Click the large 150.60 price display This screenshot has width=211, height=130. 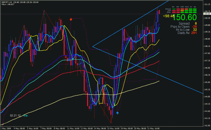click(185, 17)
